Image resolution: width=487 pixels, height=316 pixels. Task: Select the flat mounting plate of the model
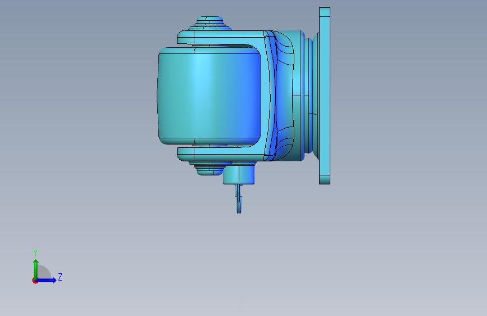[x=325, y=96]
